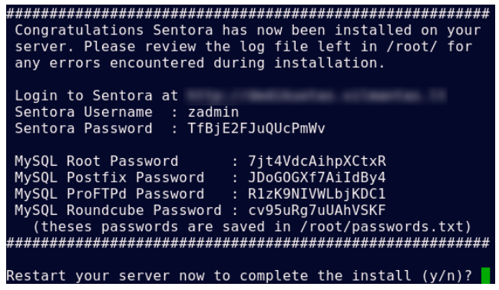The image size is (499, 290).
Task: Click the blurred Sentora login URL
Action: 316,96
